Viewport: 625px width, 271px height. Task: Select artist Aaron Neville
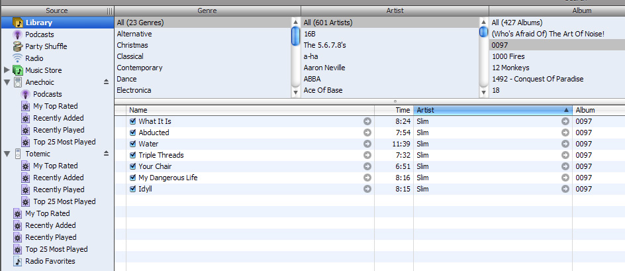(324, 68)
